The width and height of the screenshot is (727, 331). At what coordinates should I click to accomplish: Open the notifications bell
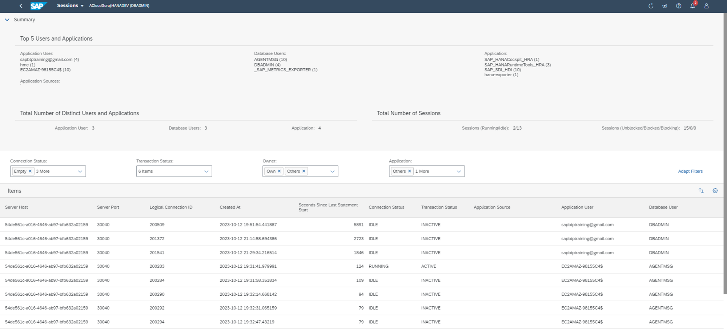pyautogui.click(x=692, y=6)
